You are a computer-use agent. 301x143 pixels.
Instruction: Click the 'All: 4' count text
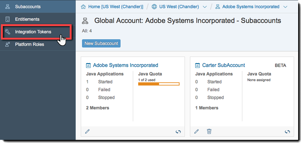click(x=87, y=31)
